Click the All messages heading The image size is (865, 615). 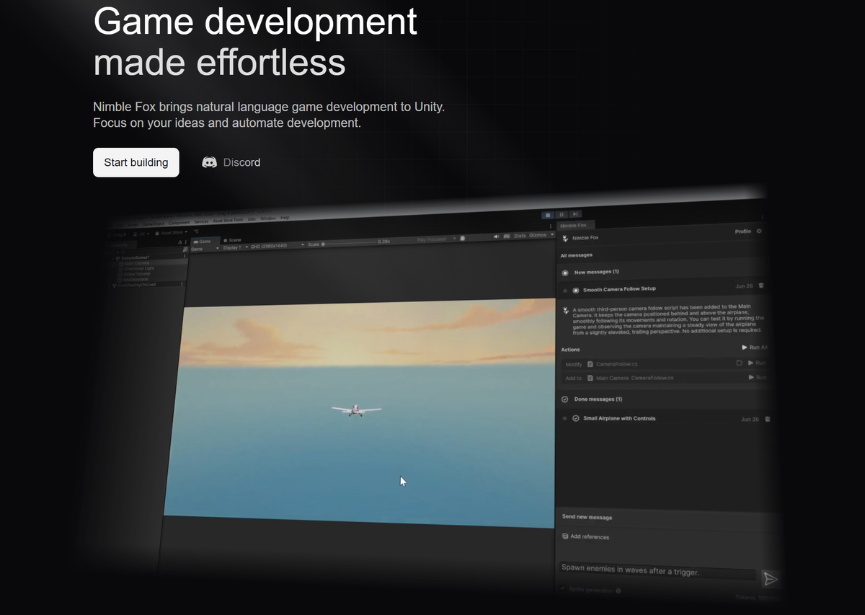[x=577, y=255]
